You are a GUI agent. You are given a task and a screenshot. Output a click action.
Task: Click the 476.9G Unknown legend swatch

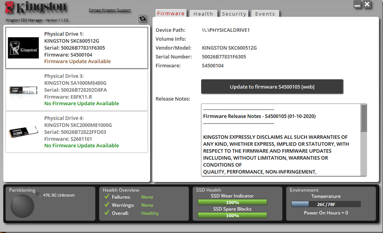pos(38,195)
